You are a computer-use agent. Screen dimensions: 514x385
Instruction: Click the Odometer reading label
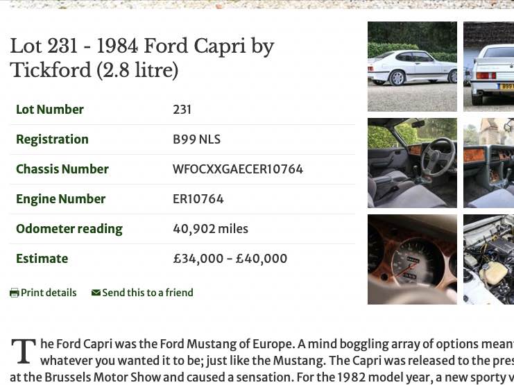69,229
